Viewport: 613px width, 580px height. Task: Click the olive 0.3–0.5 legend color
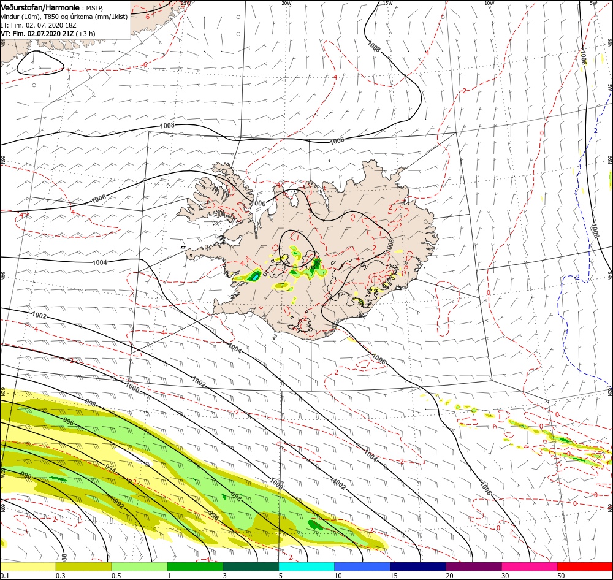83,567
